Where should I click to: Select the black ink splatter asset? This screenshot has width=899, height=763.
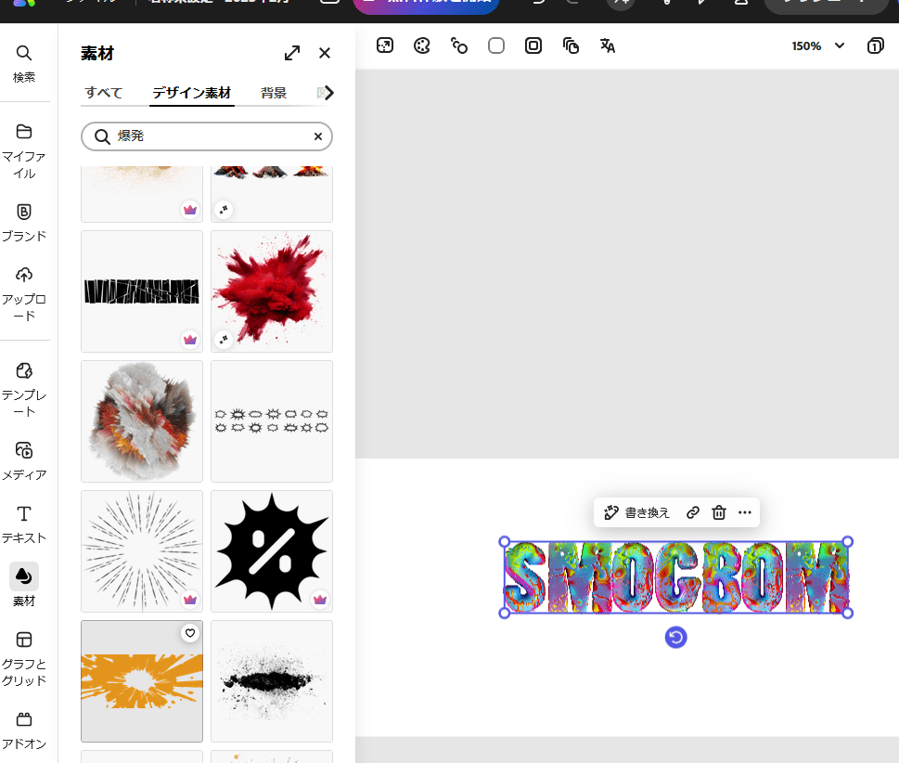coord(272,681)
